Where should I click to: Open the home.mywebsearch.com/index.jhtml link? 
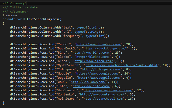tap(121, 65)
